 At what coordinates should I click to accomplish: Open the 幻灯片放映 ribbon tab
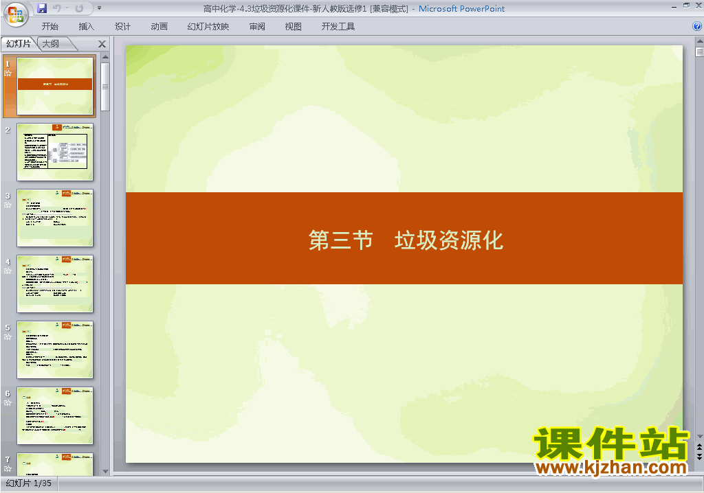[x=208, y=27]
